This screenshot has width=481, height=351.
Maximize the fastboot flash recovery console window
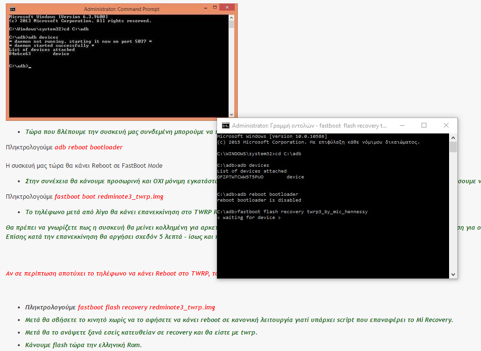pyautogui.click(x=424, y=125)
